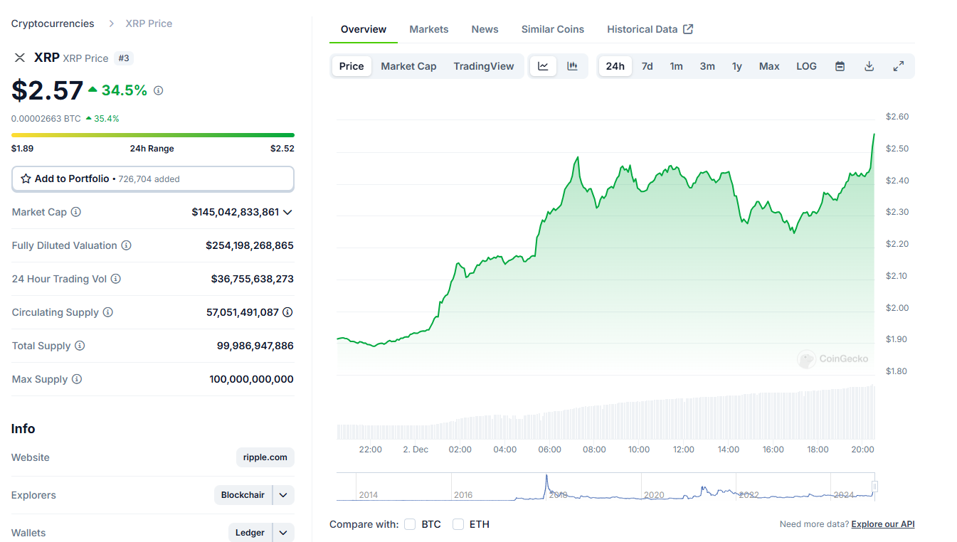This screenshot has height=542, width=957.
Task: Open the calendar date range picker
Action: (x=840, y=66)
